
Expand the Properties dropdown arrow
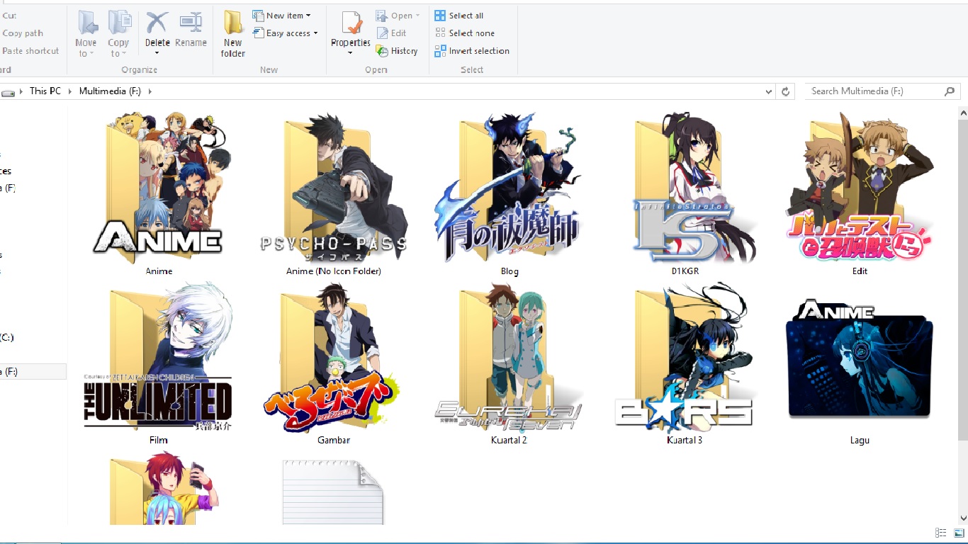351,54
